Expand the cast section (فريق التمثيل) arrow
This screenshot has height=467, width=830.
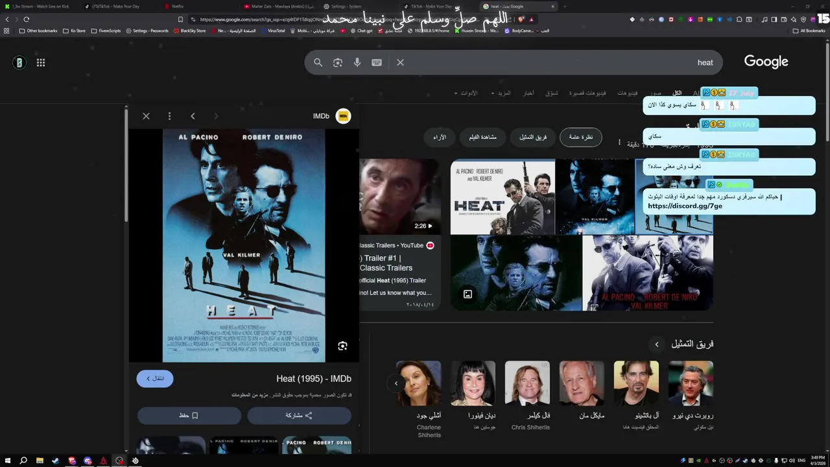(x=656, y=344)
